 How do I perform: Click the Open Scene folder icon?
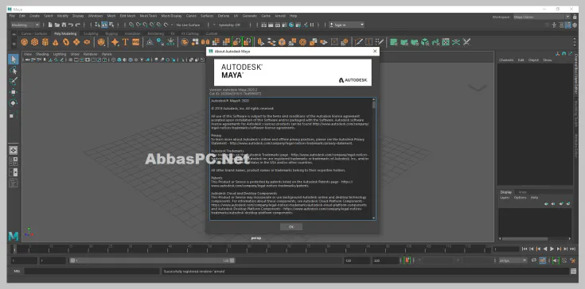pos(57,25)
